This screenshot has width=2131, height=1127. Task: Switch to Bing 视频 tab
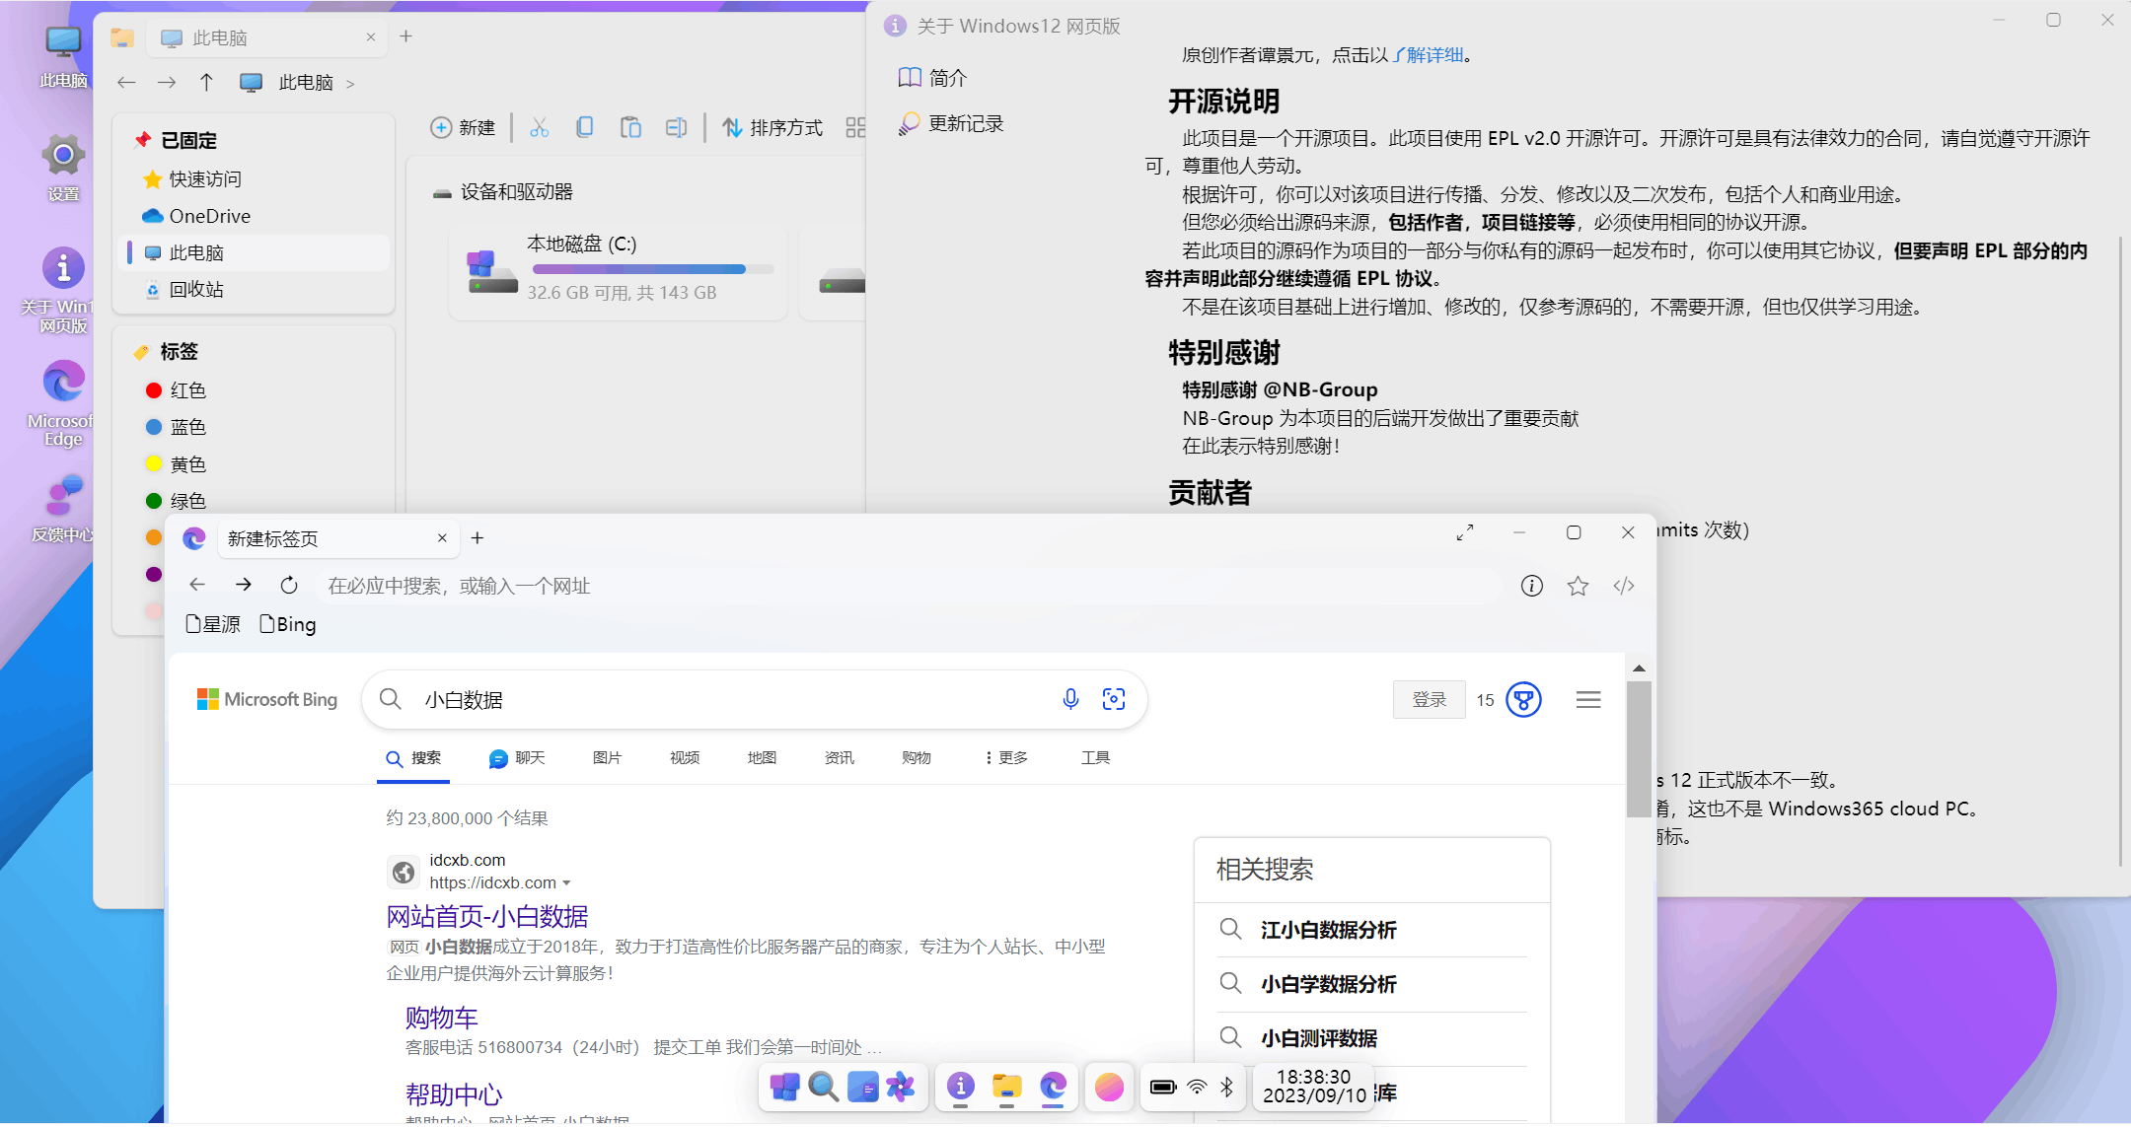click(x=684, y=758)
